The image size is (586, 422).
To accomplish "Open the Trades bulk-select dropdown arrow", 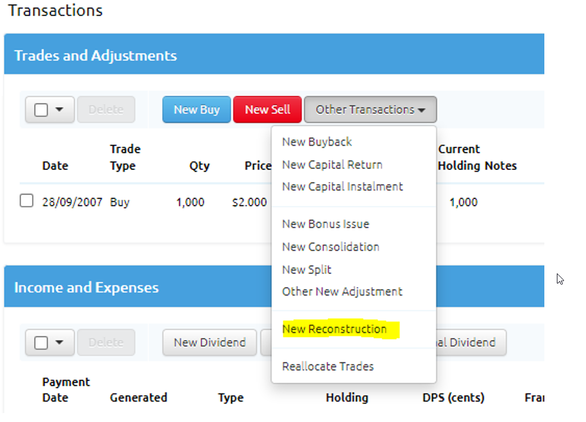I will tap(59, 110).
